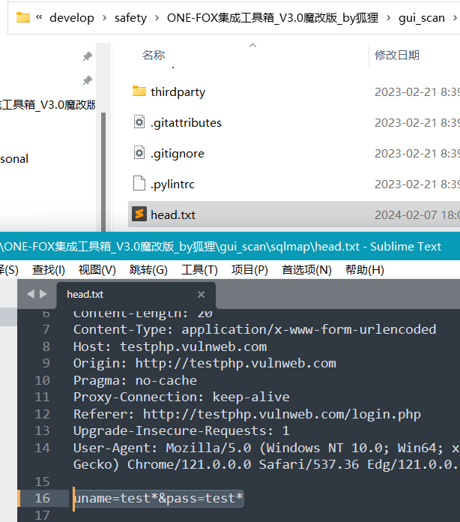This screenshot has height=522, width=460.
Task: Click the Sublime Text title bar
Action: click(x=230, y=246)
